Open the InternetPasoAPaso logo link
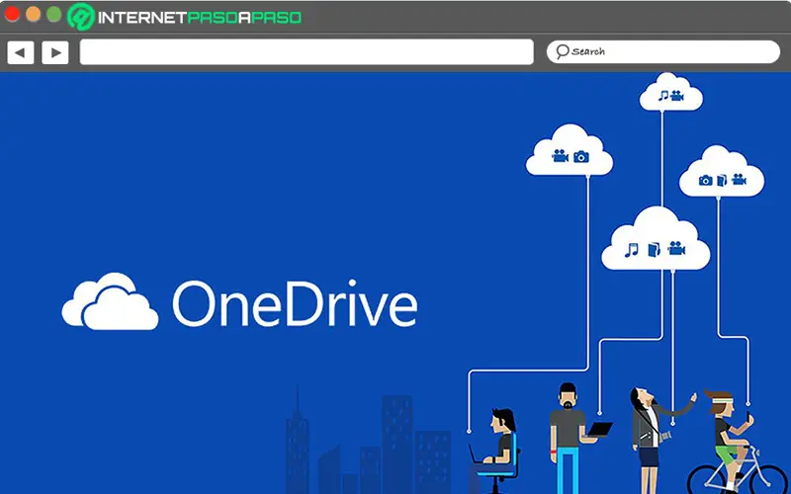791x494 pixels. point(185,17)
